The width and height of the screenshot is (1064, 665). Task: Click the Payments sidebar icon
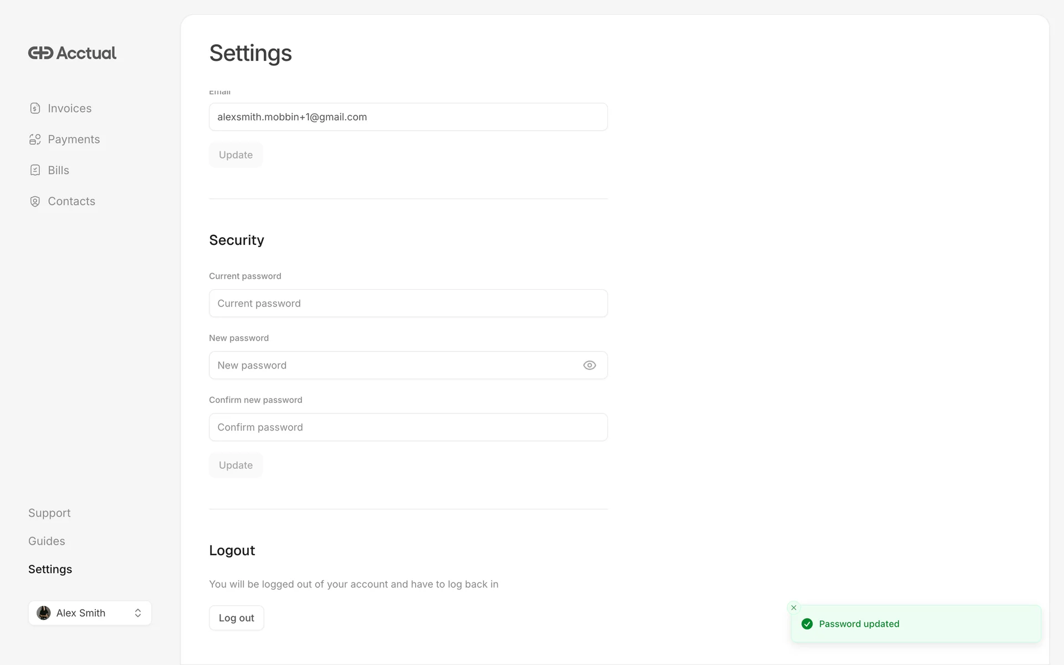point(35,139)
